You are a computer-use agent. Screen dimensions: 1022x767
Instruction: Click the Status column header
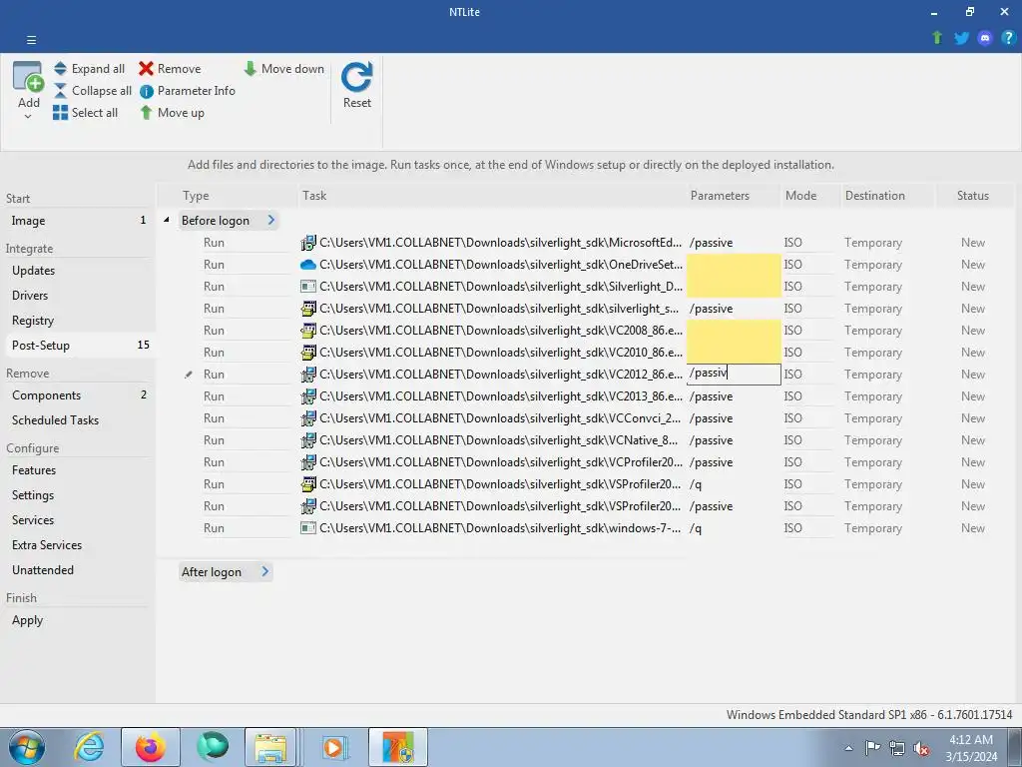coord(974,195)
